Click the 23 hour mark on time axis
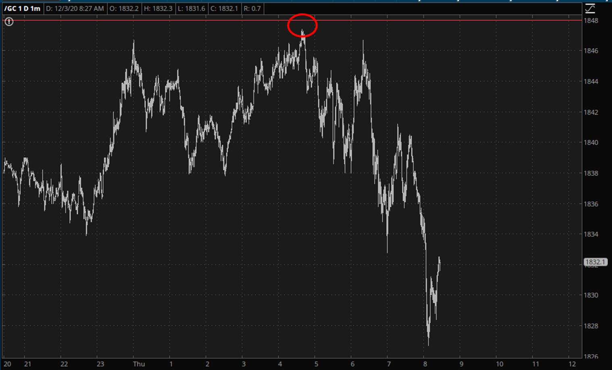 100,364
